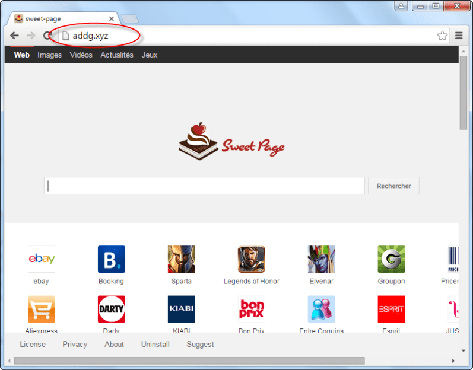This screenshot has width=473, height=370.
Task: Open the Chrome hamburger menu
Action: pos(459,36)
